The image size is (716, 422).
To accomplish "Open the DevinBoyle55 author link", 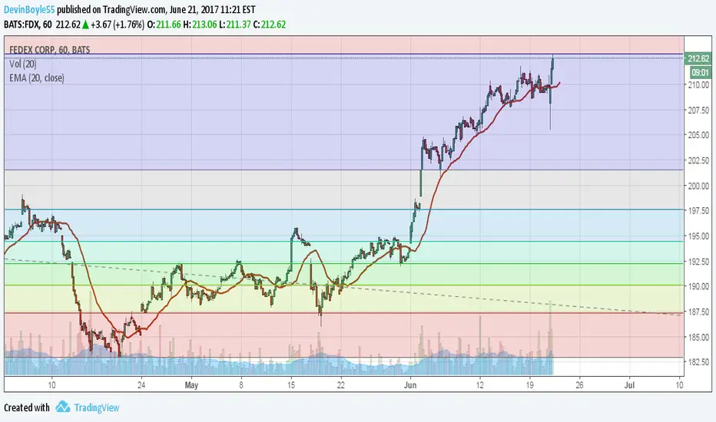I will point(29,9).
